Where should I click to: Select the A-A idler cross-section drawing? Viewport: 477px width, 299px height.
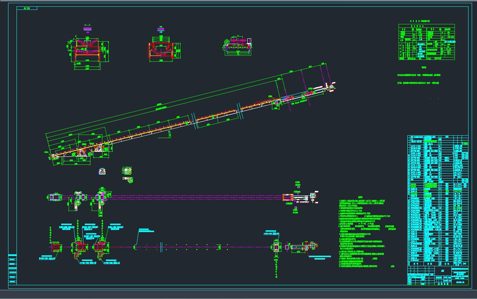point(88,51)
